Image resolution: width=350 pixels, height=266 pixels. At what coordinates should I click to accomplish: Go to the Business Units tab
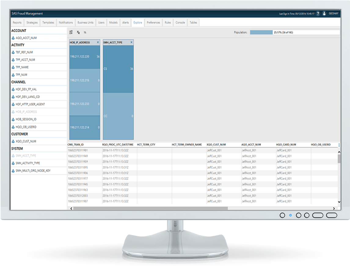(x=86, y=23)
